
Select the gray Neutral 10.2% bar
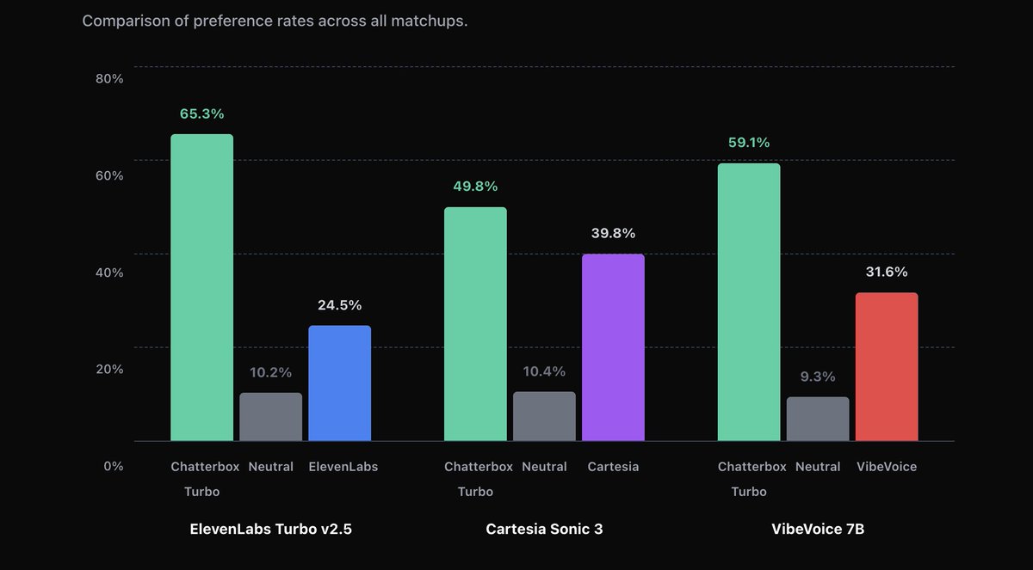point(270,417)
